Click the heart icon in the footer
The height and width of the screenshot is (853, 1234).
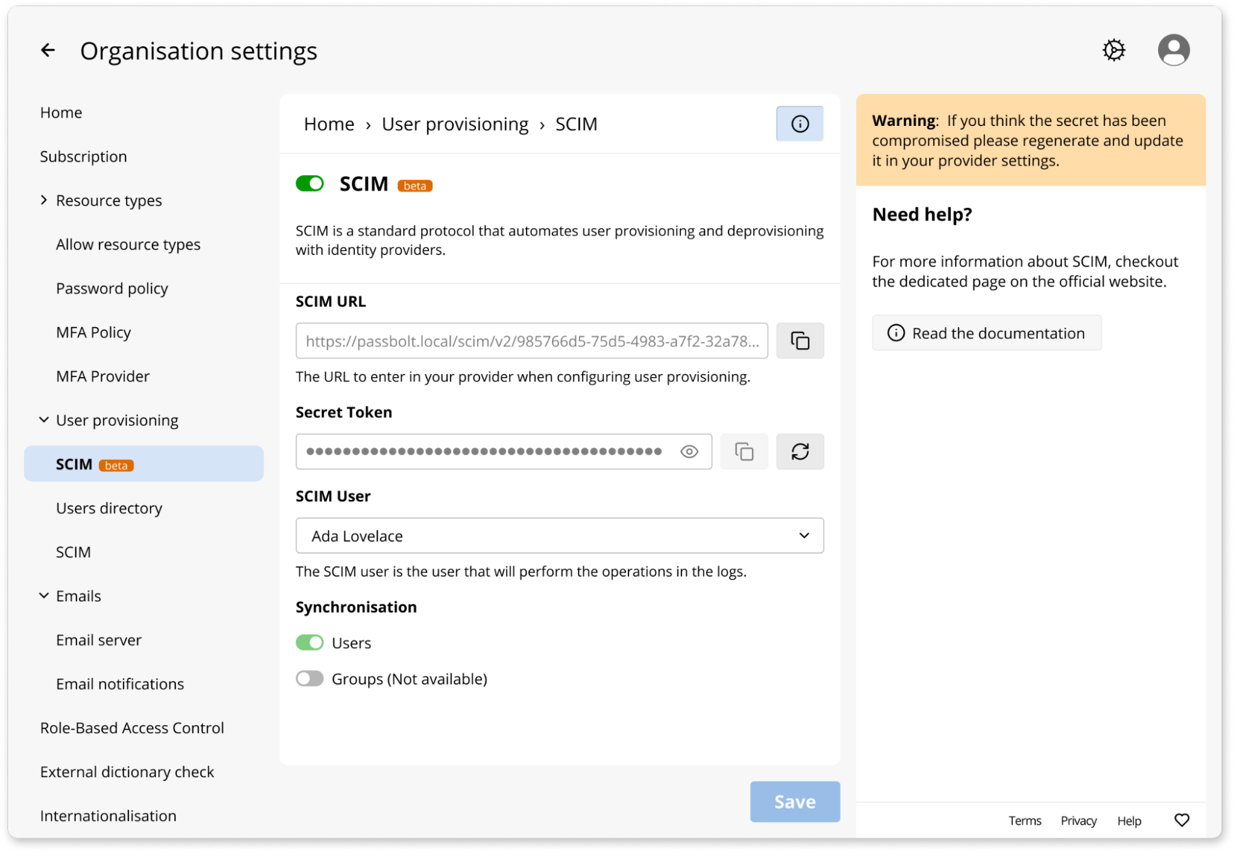click(x=1182, y=820)
